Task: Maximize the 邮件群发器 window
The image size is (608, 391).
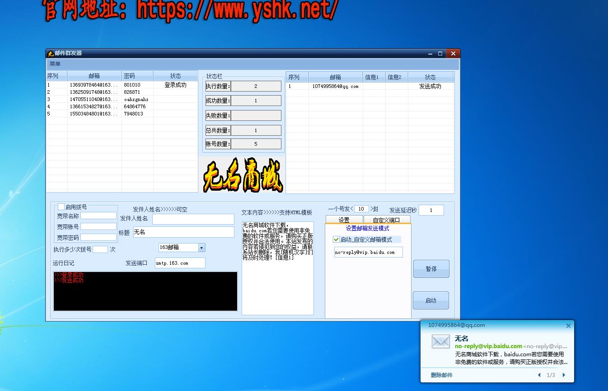Action: [x=440, y=53]
